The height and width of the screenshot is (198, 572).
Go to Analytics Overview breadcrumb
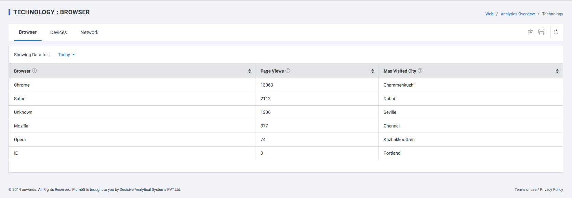pyautogui.click(x=518, y=14)
